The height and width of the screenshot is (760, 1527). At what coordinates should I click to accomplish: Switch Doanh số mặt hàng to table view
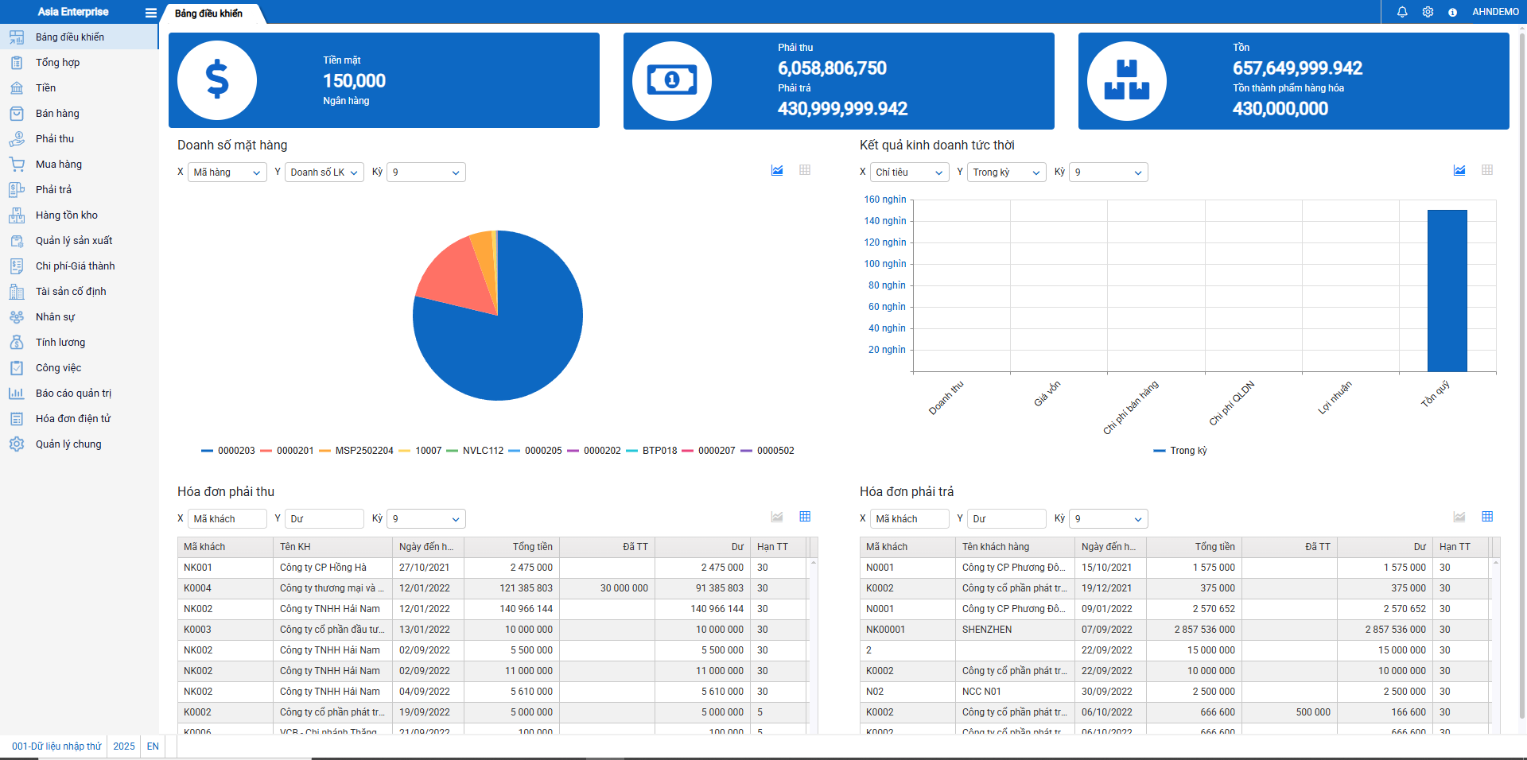[805, 170]
